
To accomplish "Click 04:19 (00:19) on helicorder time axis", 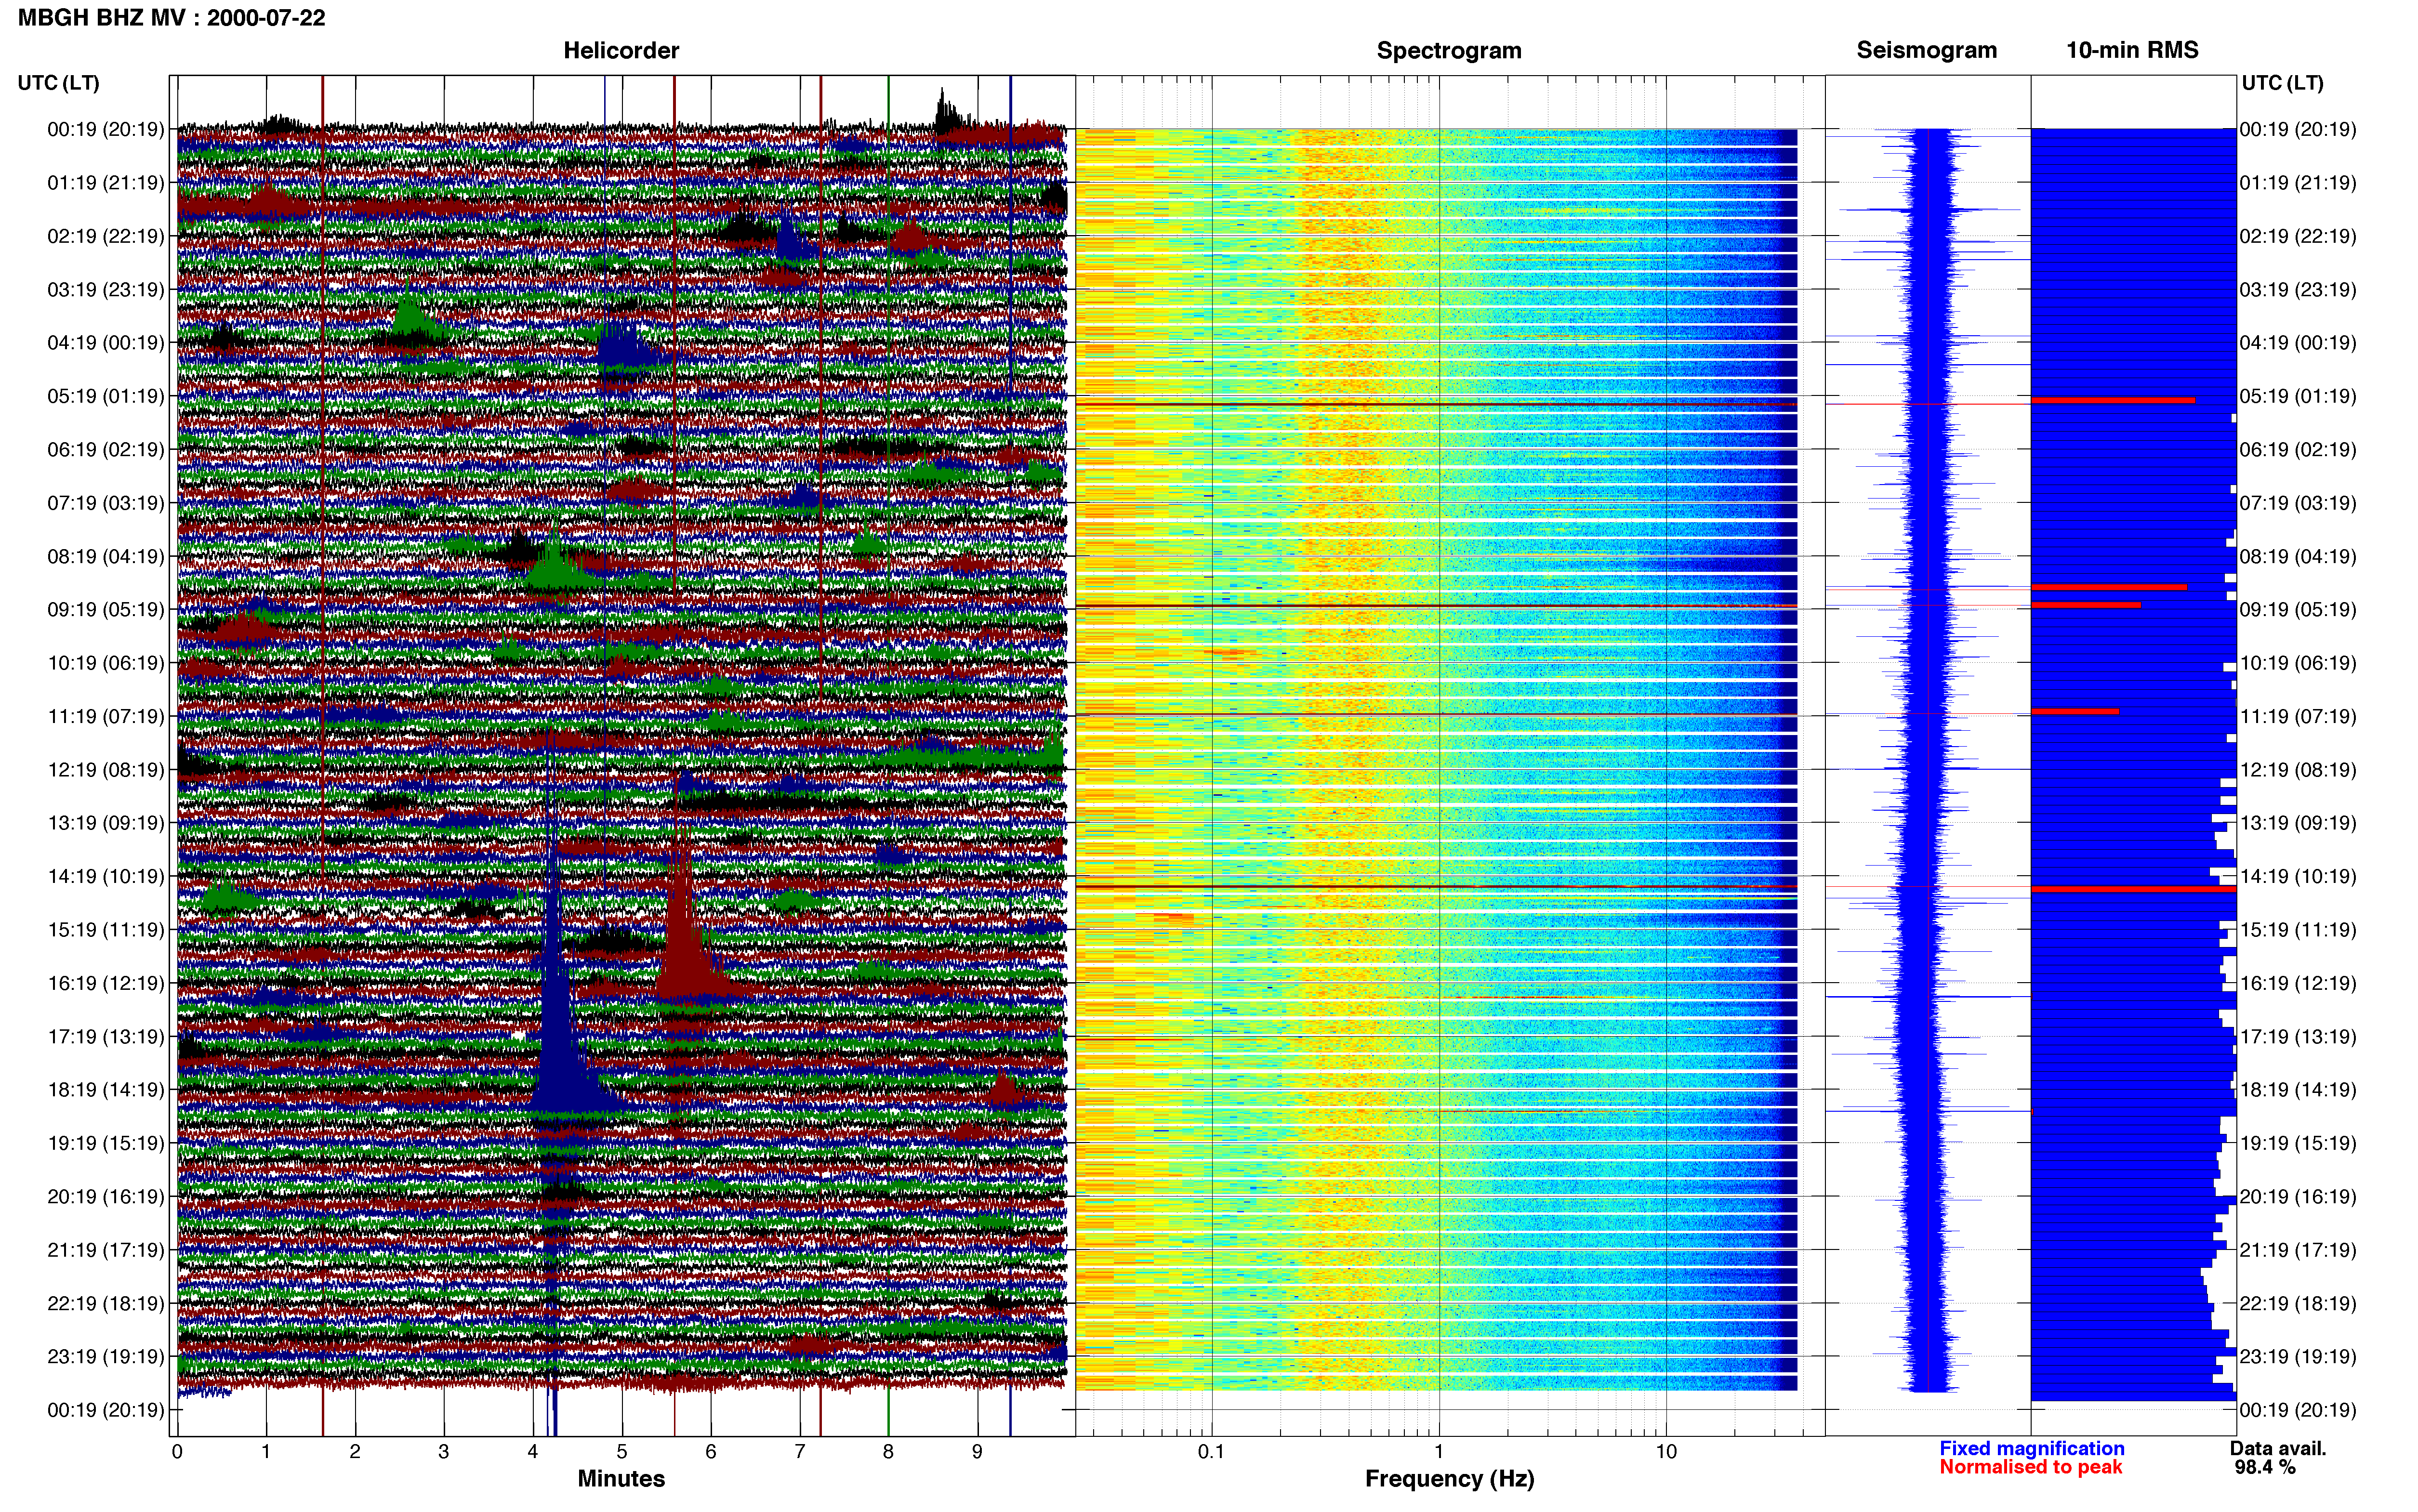I will coord(105,343).
